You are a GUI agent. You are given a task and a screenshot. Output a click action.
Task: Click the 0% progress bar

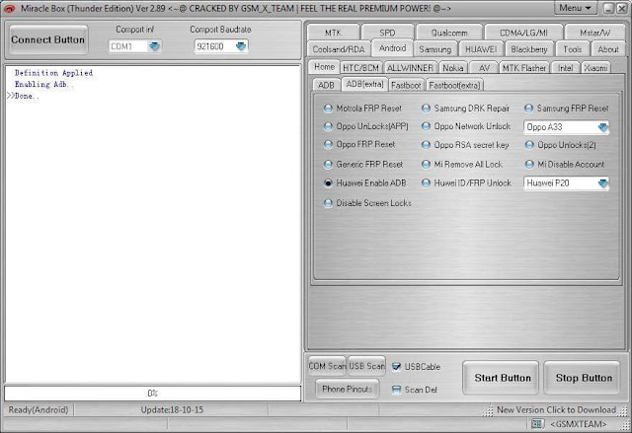coord(153,394)
